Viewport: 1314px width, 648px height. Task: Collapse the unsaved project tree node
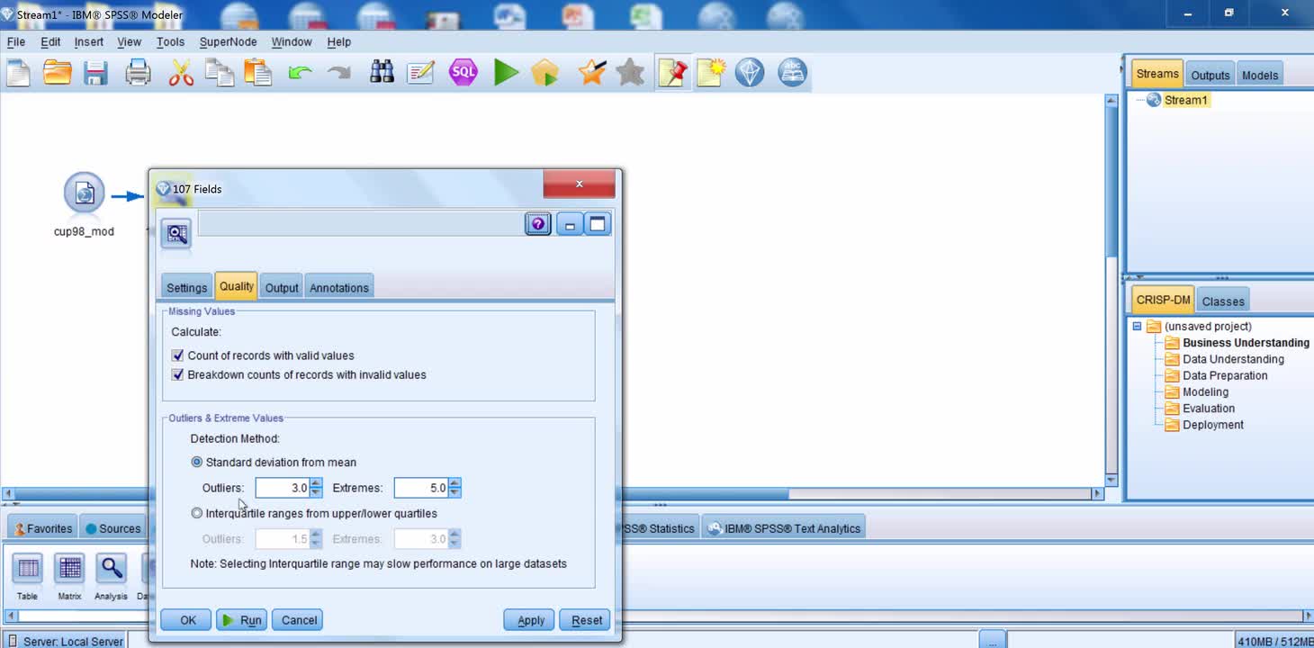click(x=1137, y=327)
